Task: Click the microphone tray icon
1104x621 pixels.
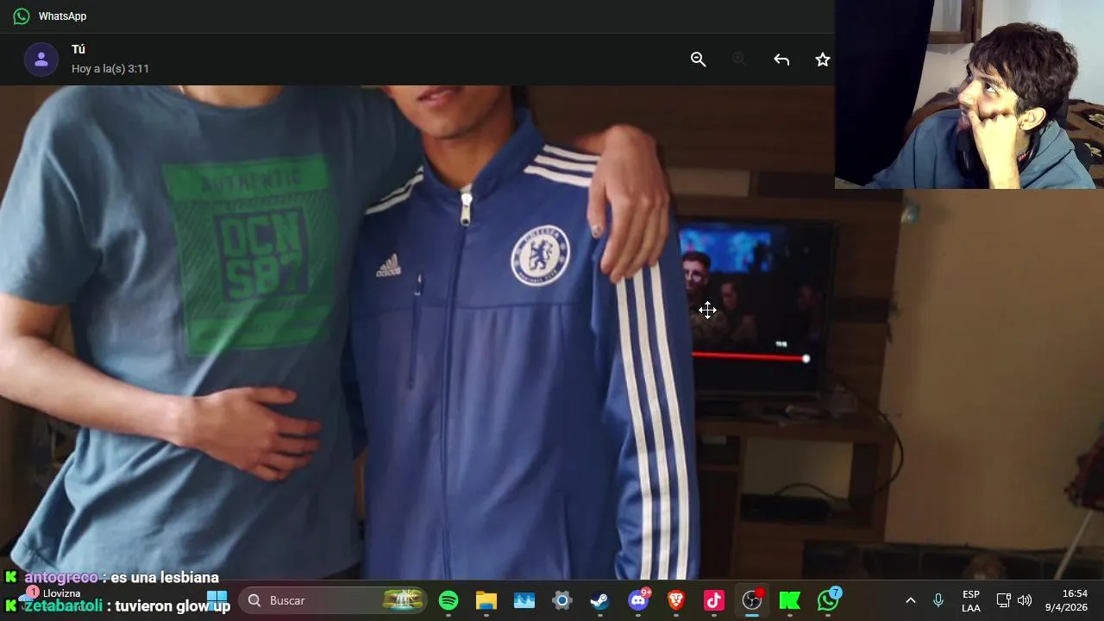Action: (938, 600)
